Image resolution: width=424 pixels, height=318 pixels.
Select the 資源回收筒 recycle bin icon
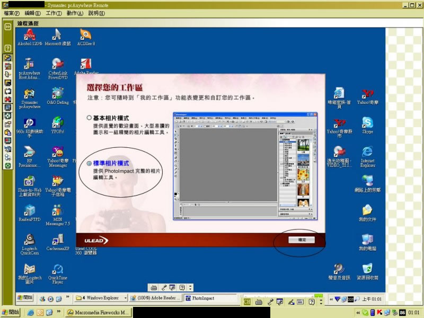(x=367, y=271)
